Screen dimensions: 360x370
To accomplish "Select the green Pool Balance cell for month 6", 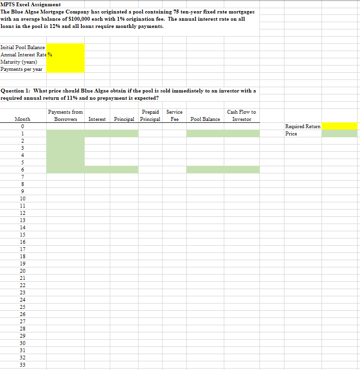I will tap(206, 170).
